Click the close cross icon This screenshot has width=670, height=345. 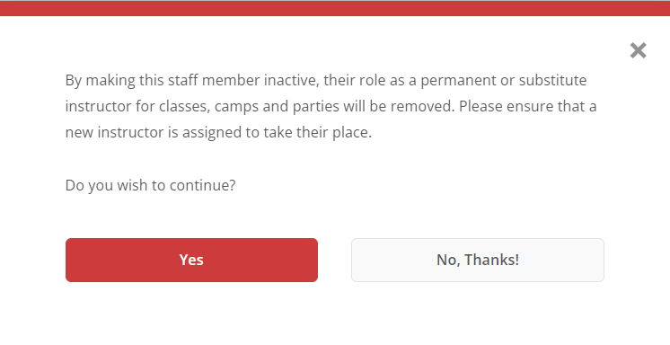pyautogui.click(x=638, y=50)
